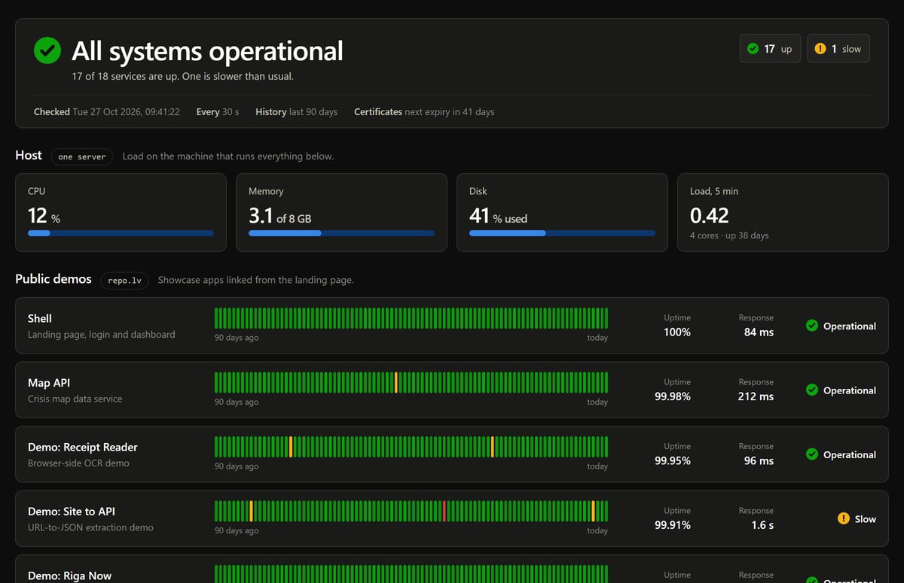Click the large green checkmark beside All systems operational
The image size is (904, 583).
47,51
